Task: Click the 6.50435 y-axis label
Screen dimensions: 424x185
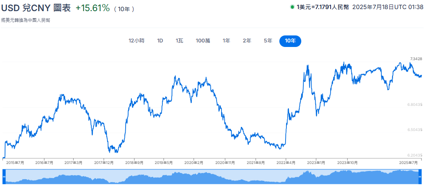Action: point(415,130)
